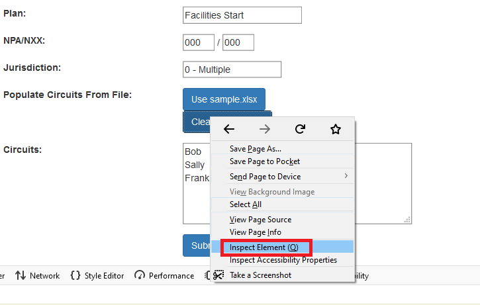Click the Style Editor braces icon
The width and height of the screenshot is (480, 305).
click(75, 275)
